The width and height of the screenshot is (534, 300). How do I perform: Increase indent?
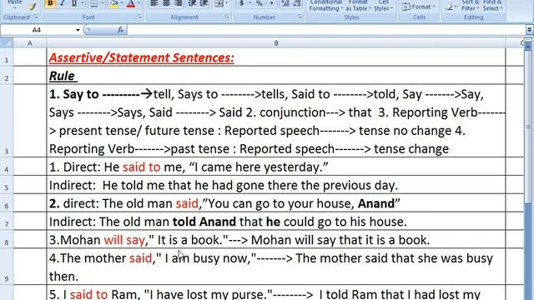204,3
